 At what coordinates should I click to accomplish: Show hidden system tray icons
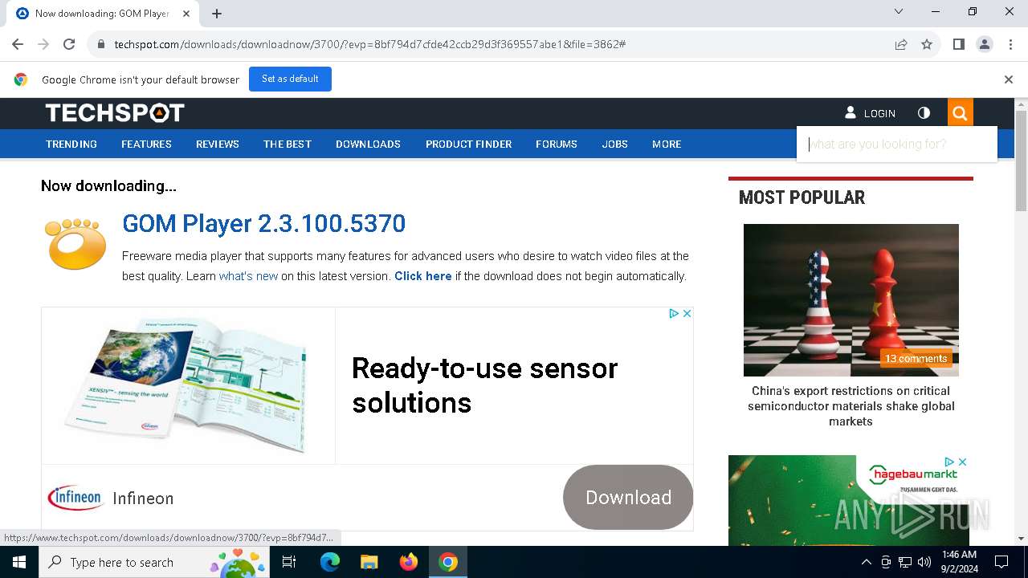point(866,562)
